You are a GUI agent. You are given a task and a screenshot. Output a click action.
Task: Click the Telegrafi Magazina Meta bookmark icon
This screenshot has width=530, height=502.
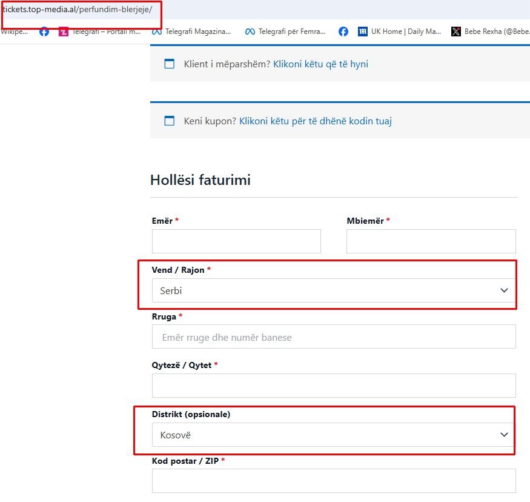(157, 32)
